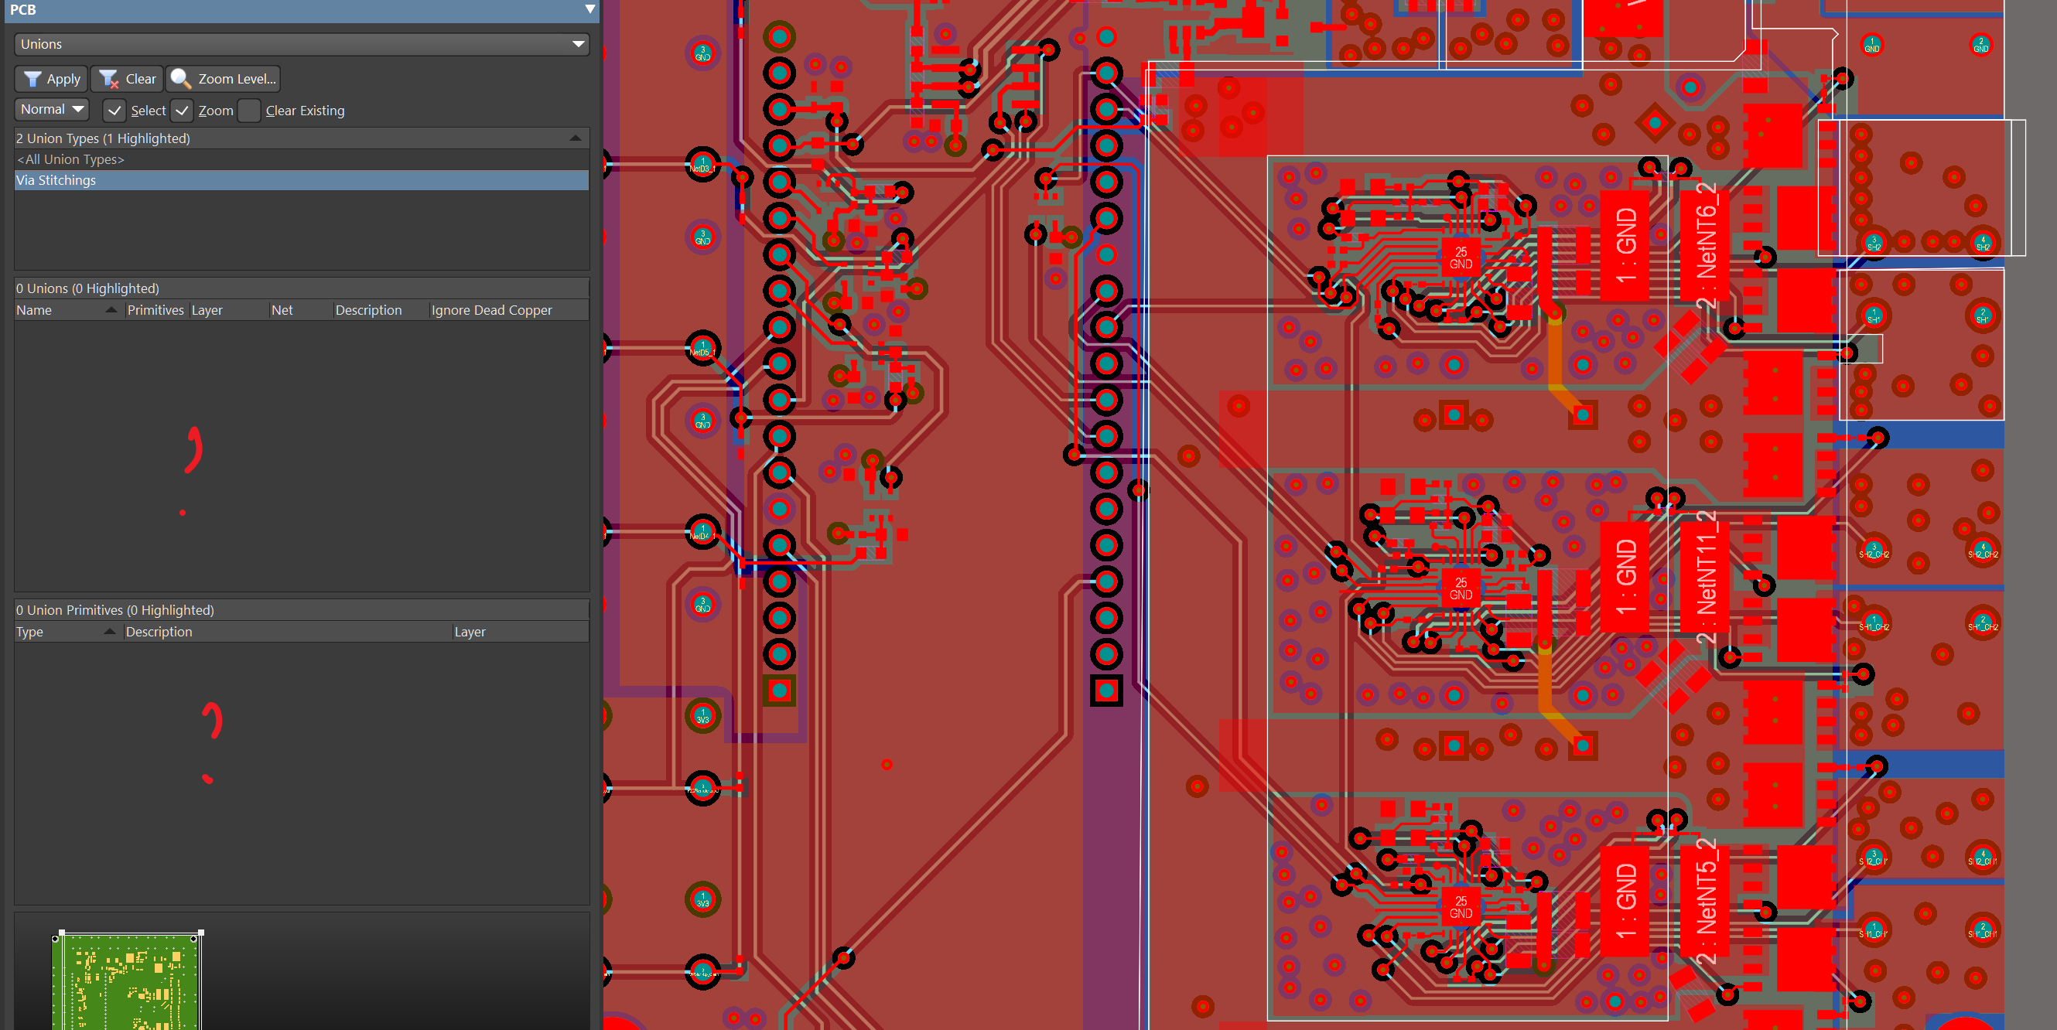This screenshot has height=1030, width=2057.
Task: Open the Normal highlight mode dropdown
Action: coord(51,109)
